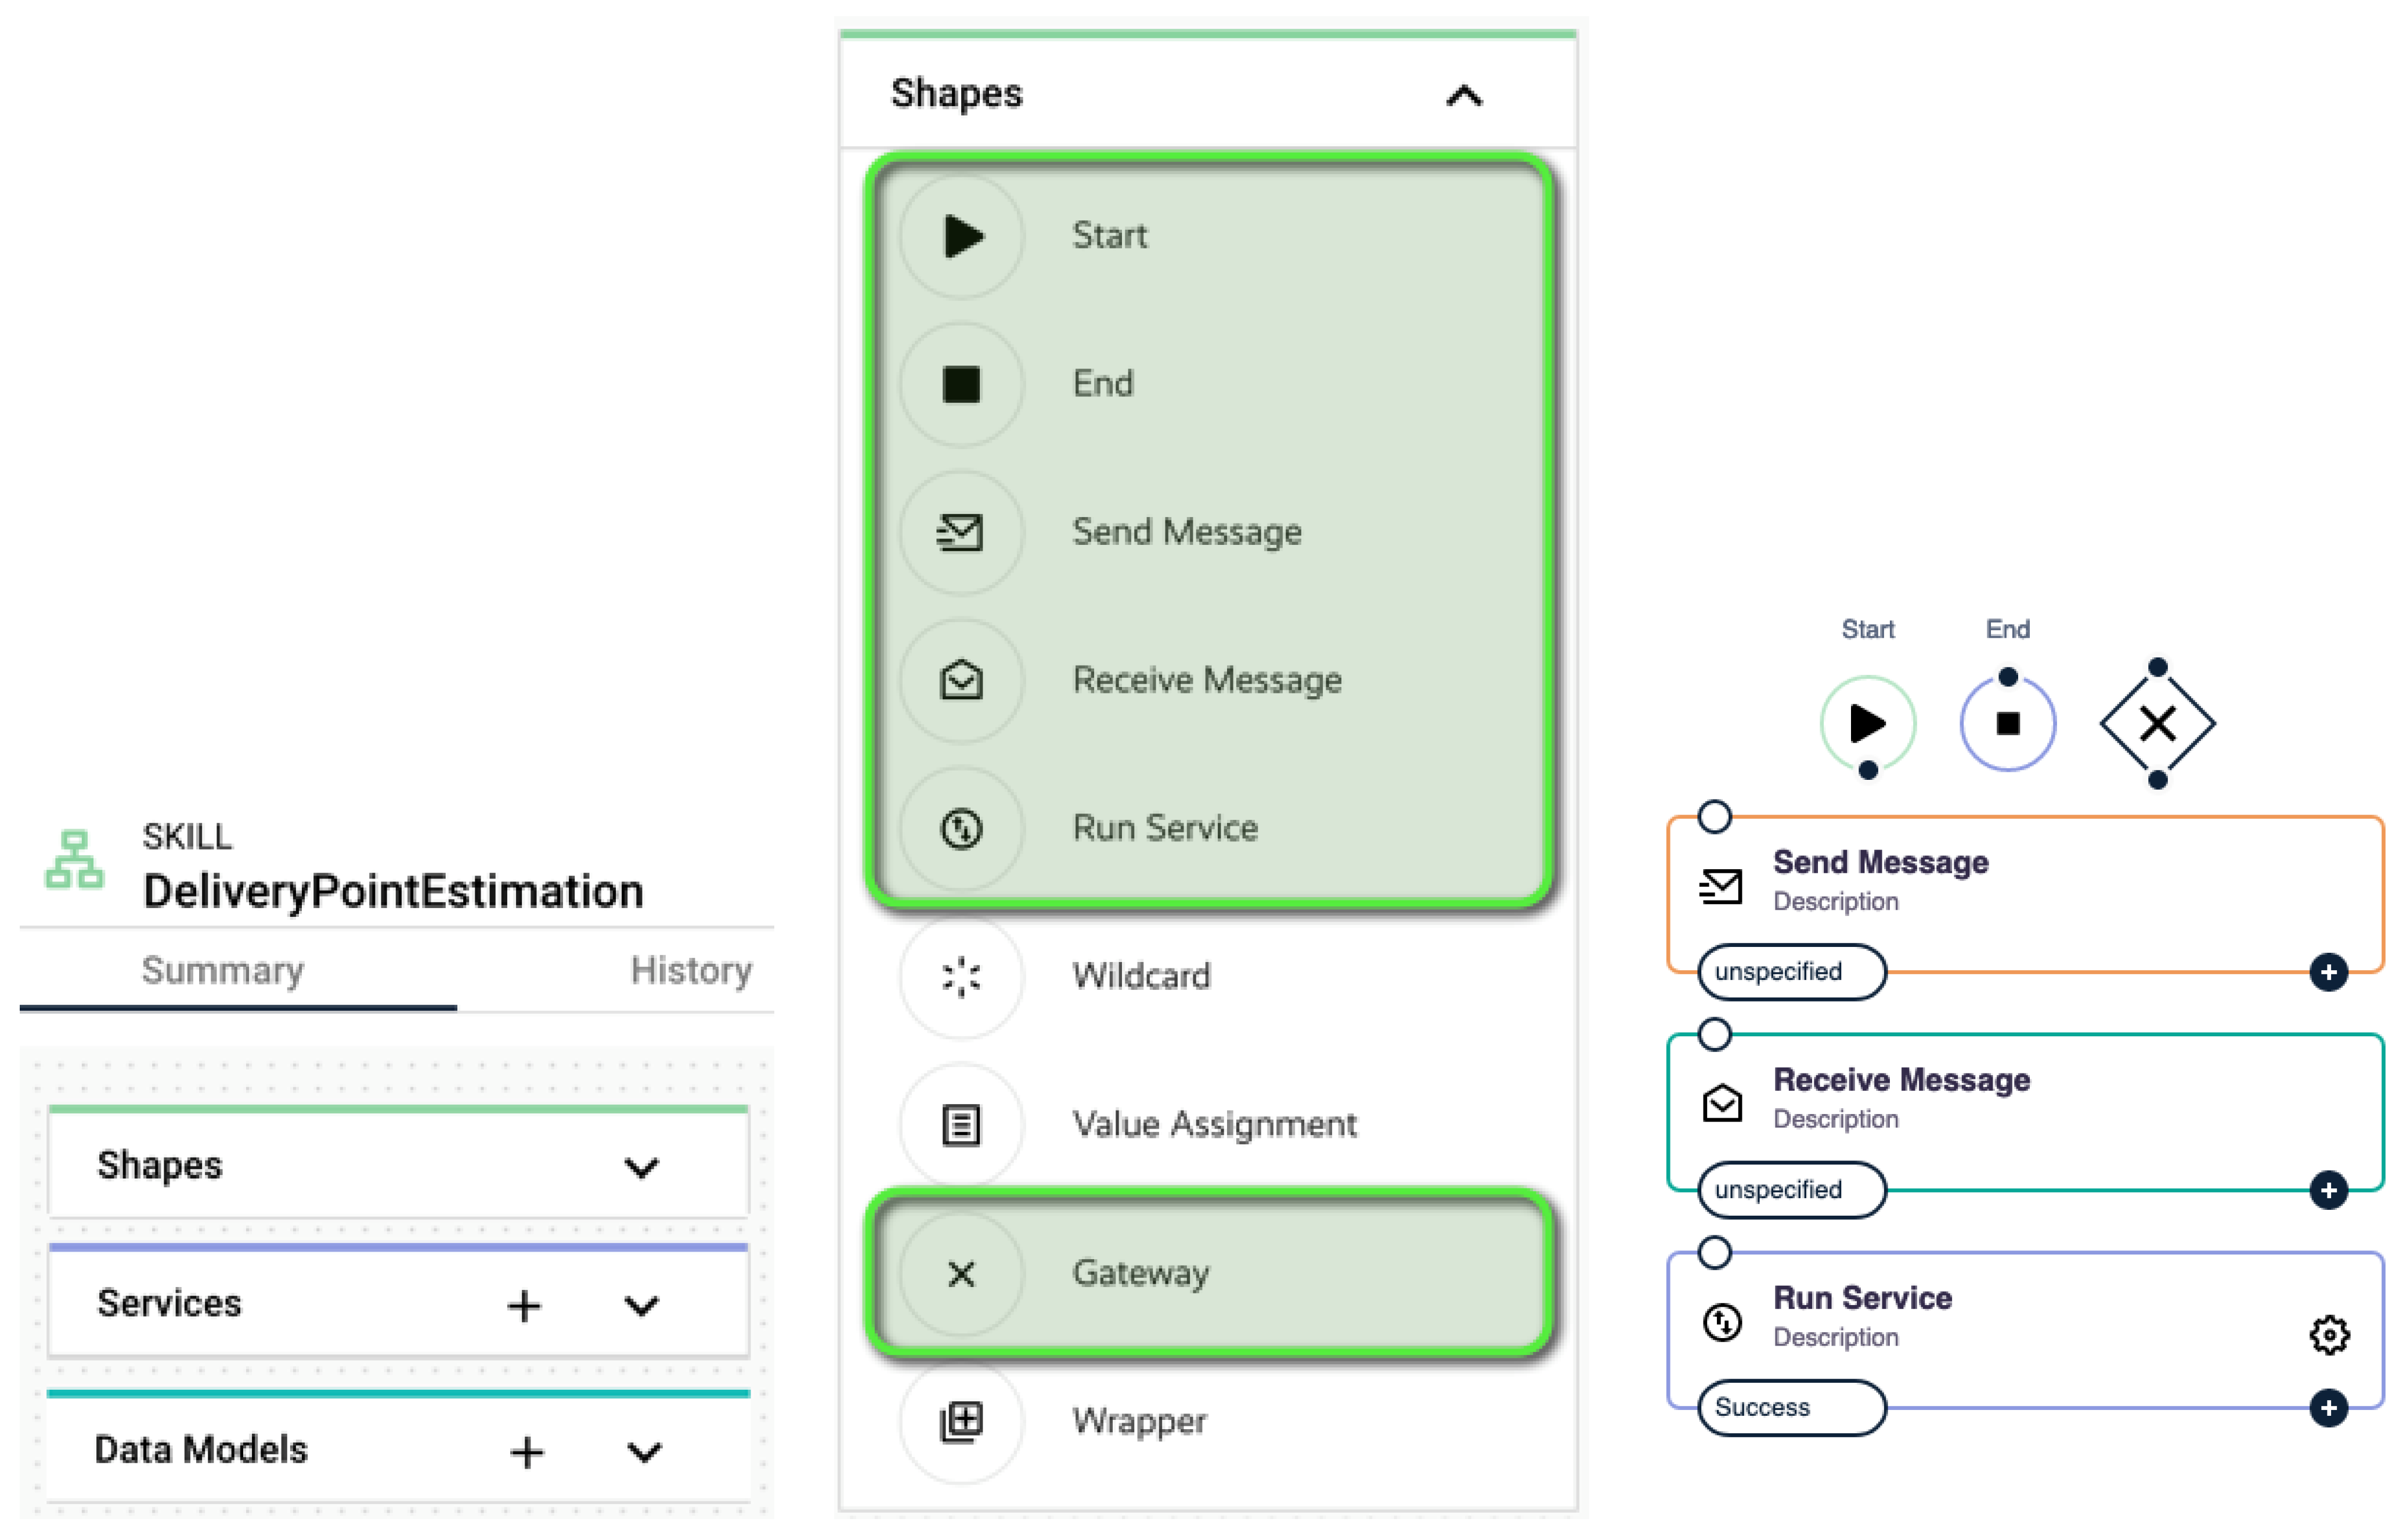Choose the Receive Message shape icon
2403x1540 pixels.
tap(961, 680)
